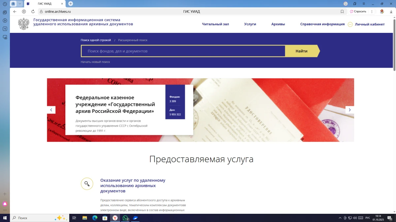The height and width of the screenshot is (222, 396).
Task: Click the Russian coat of arms logo
Action: pyautogui.click(x=23, y=24)
